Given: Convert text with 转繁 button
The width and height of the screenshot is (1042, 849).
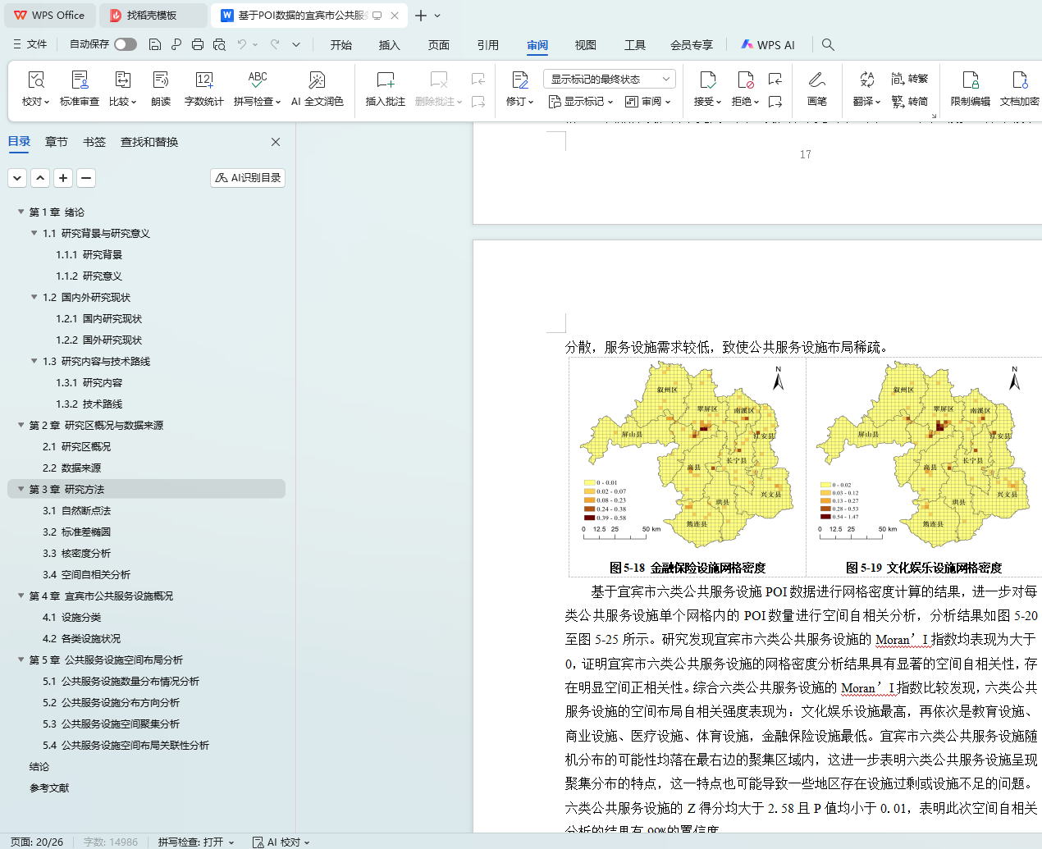Looking at the screenshot, I should coord(910,79).
